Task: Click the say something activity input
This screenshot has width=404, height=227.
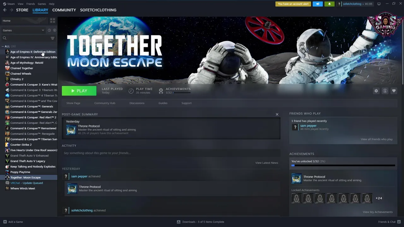Action: pos(171,153)
